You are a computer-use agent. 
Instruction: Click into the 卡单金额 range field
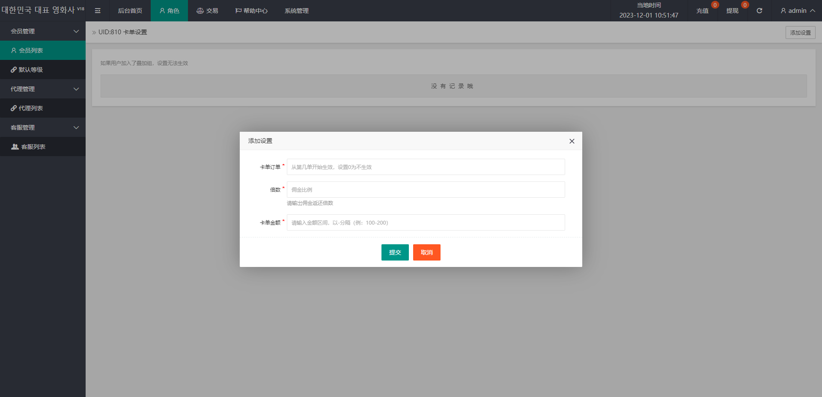click(x=426, y=222)
